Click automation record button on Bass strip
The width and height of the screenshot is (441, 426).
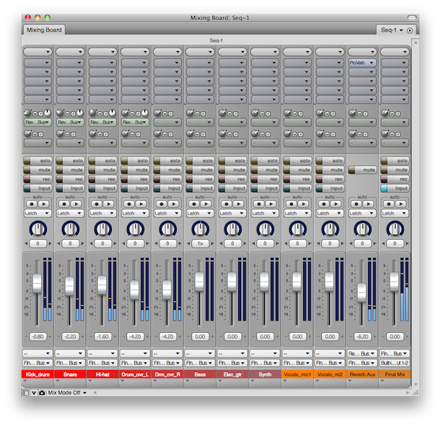194,204
